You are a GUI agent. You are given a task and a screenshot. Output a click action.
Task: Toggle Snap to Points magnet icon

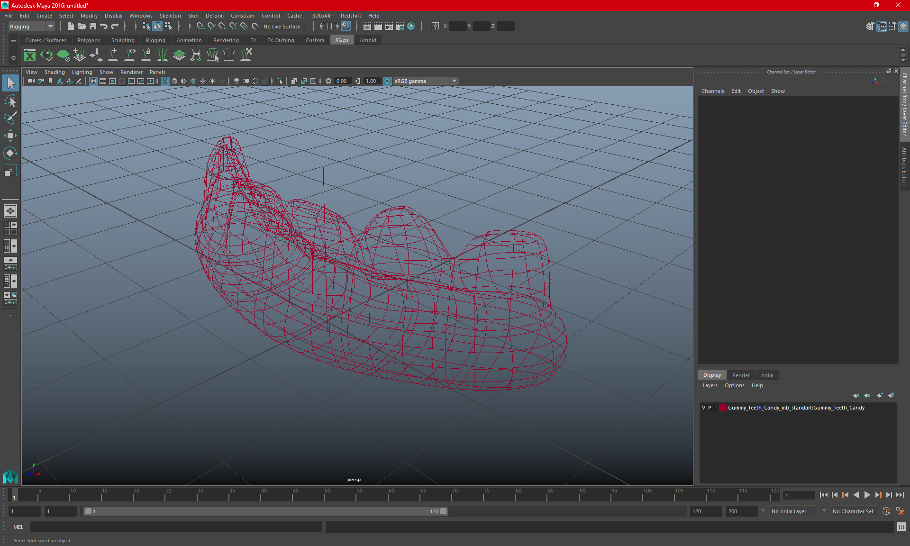coord(222,27)
